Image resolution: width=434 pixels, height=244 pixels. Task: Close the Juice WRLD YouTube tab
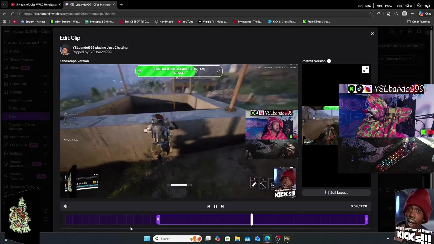tap(60, 4)
